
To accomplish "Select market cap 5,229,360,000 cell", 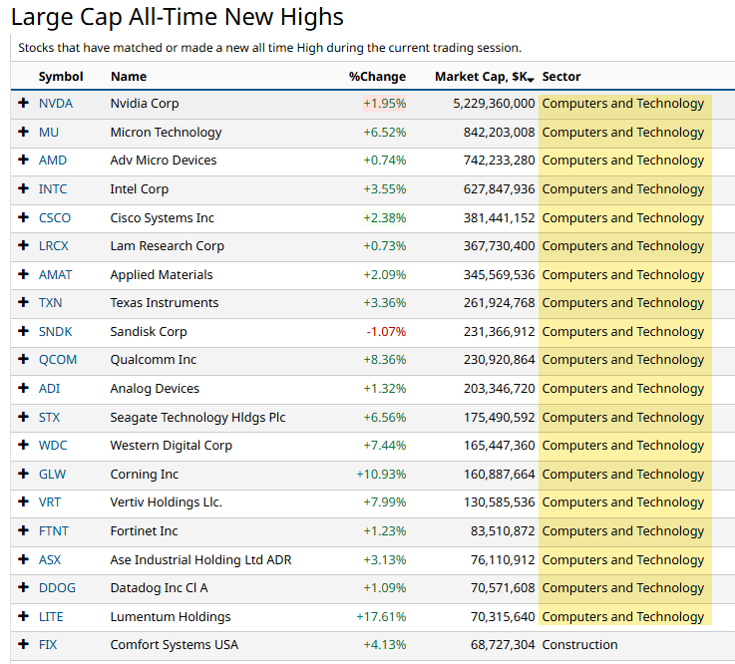I will [x=494, y=103].
